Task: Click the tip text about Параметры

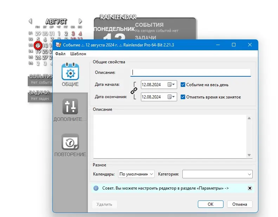Action: pos(165,188)
